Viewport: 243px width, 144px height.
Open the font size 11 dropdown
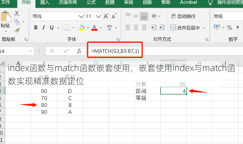tap(99, 16)
